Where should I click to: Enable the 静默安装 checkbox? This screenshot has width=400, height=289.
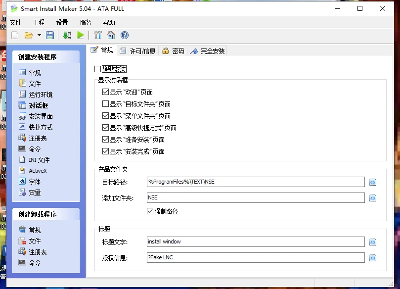coord(97,69)
